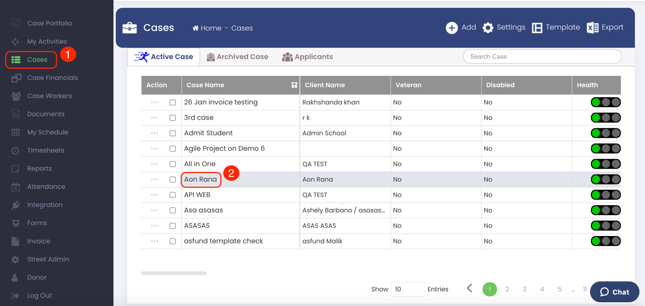Go to page 2 of cases
This screenshot has height=306, width=645.
507,289
